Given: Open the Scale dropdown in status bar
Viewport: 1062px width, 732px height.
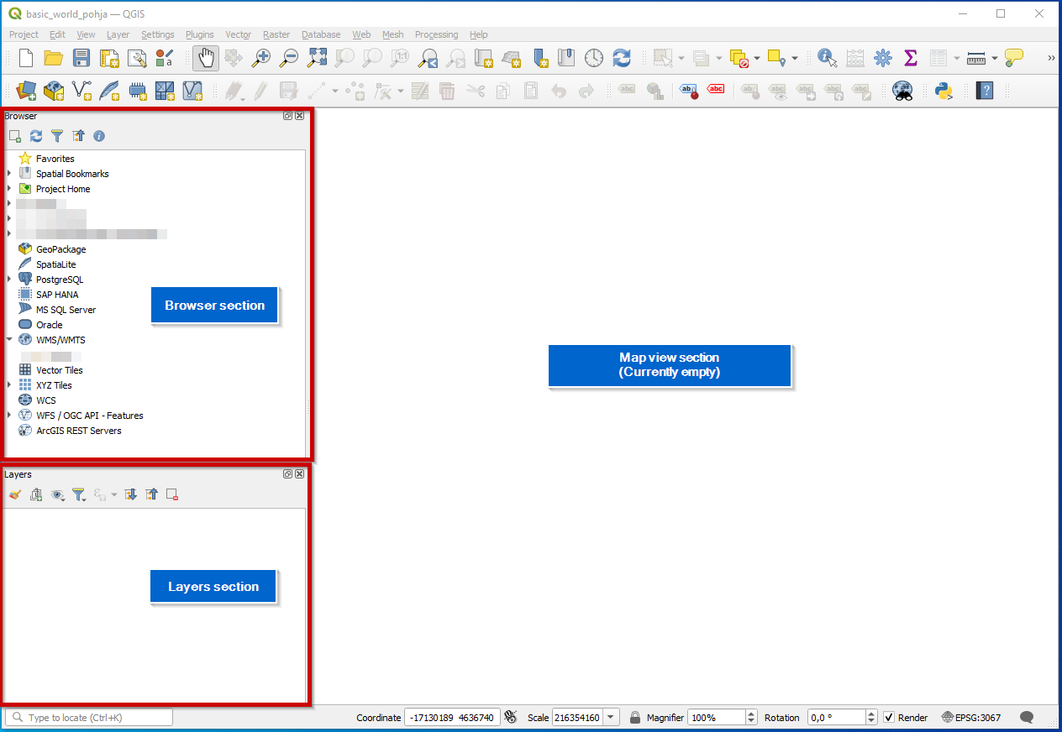Looking at the screenshot, I should click(612, 718).
